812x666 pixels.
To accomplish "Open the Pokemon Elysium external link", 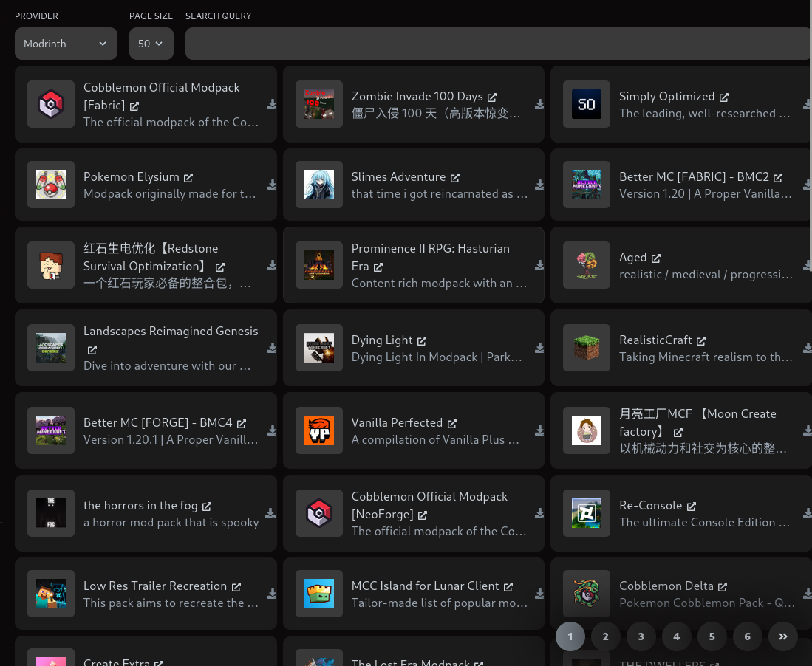I will (x=188, y=177).
